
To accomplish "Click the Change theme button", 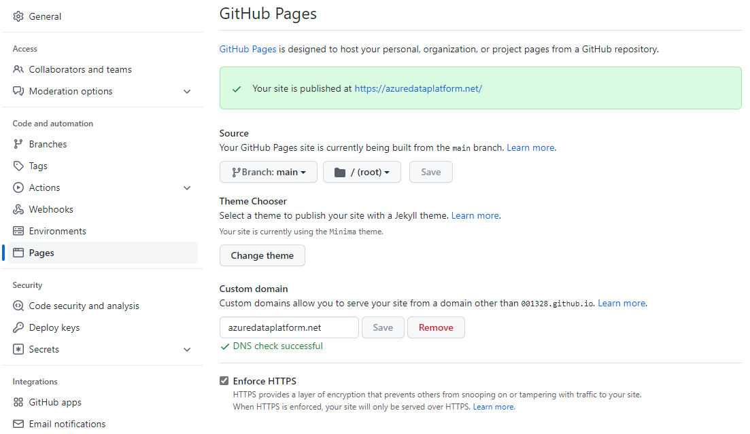I will (262, 255).
